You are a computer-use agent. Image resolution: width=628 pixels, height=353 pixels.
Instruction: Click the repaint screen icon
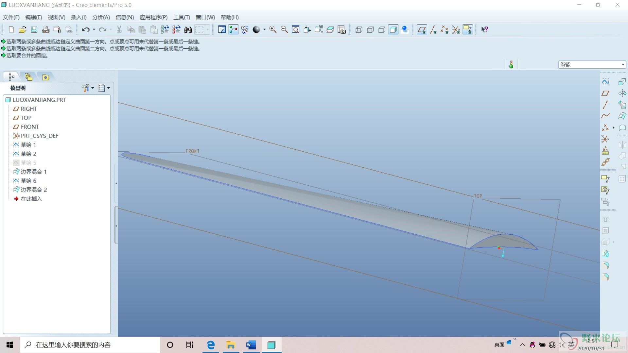pyautogui.click(x=222, y=30)
